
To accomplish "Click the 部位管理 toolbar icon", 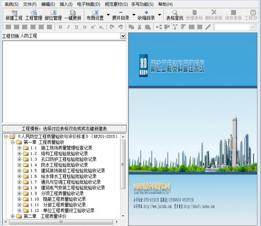I will 53,15.
